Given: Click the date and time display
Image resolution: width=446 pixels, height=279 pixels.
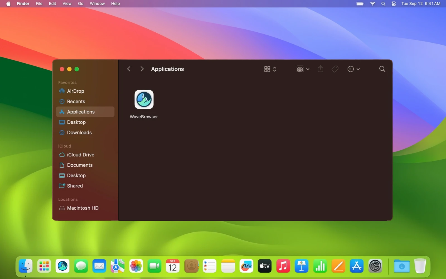Looking at the screenshot, I should pos(421,4).
